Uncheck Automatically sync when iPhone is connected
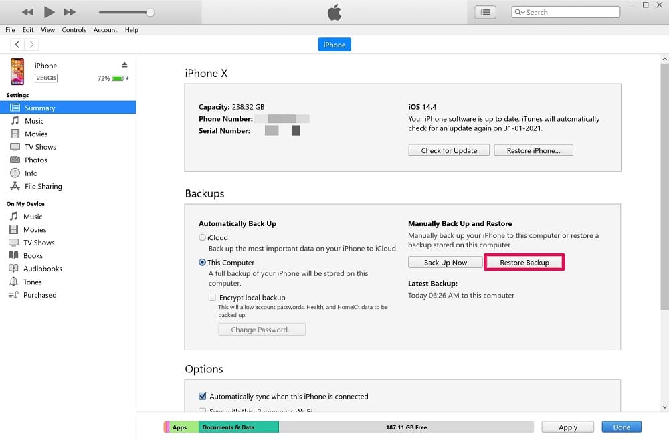 (203, 396)
